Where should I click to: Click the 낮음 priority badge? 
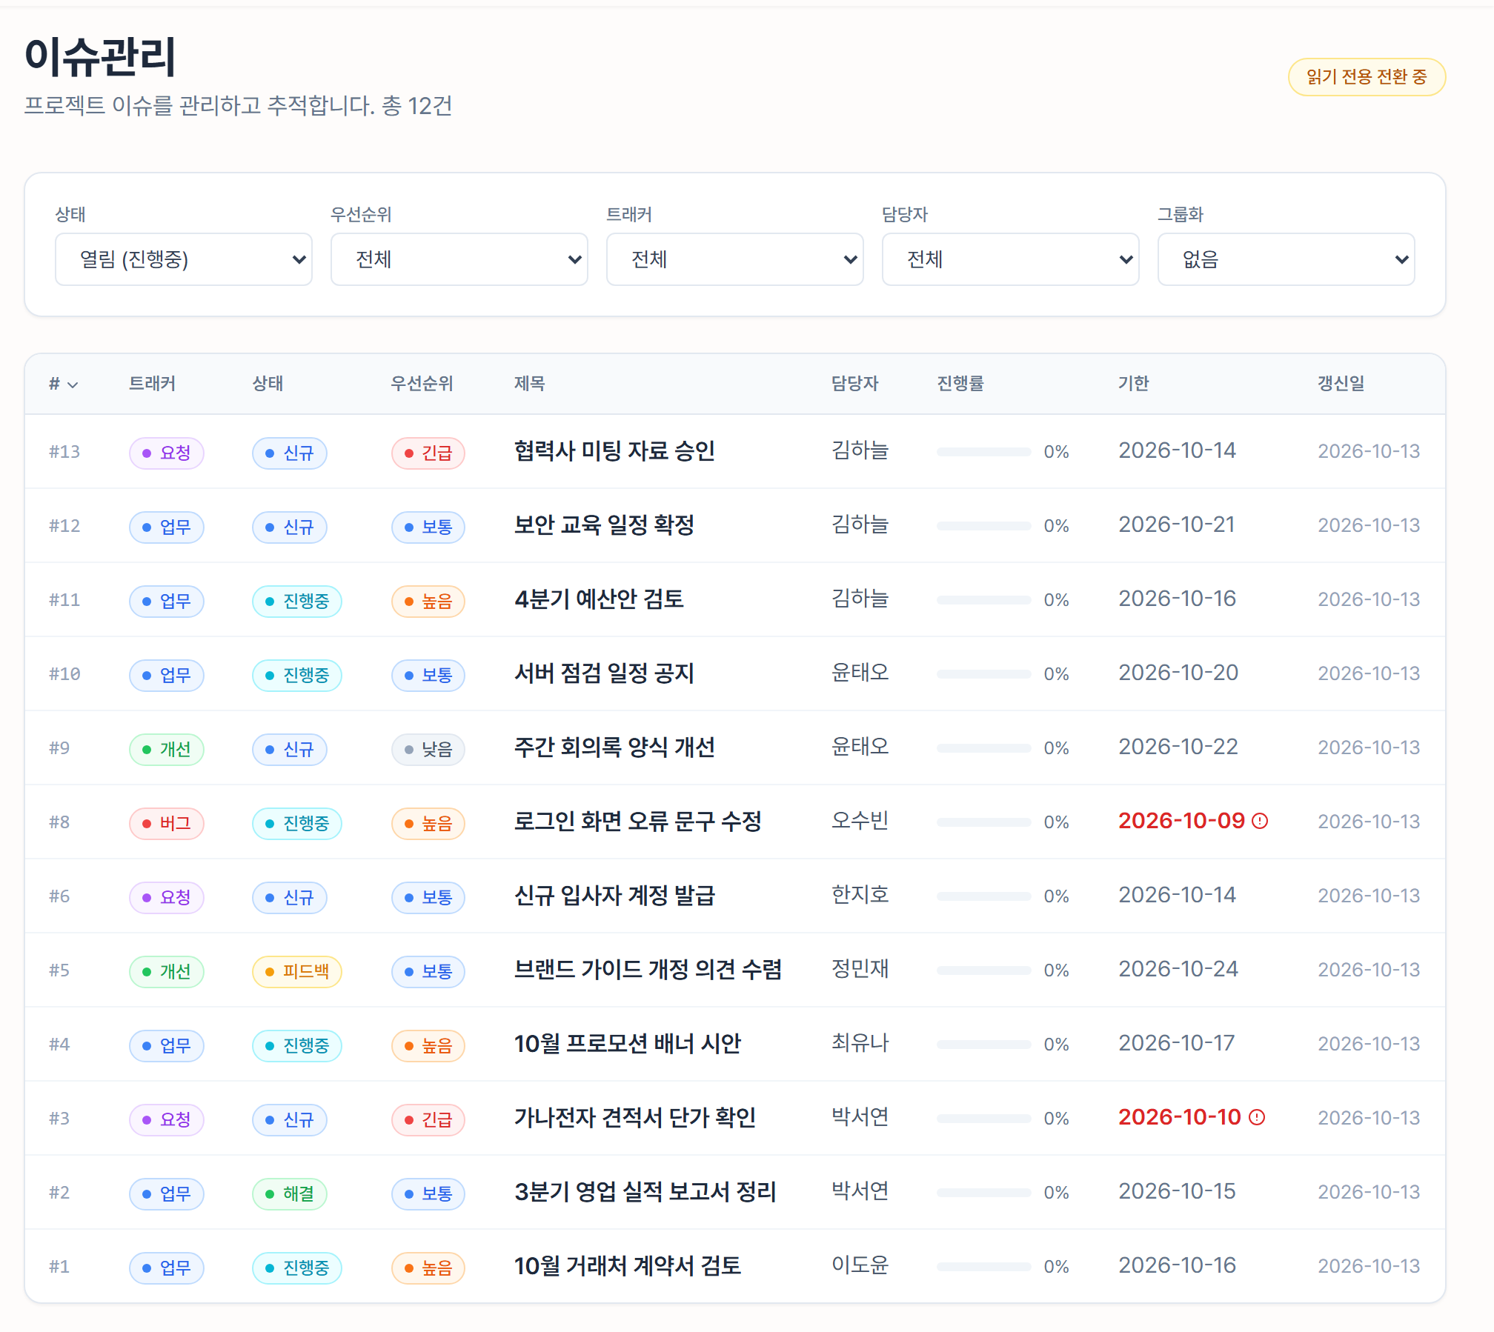[x=428, y=749]
